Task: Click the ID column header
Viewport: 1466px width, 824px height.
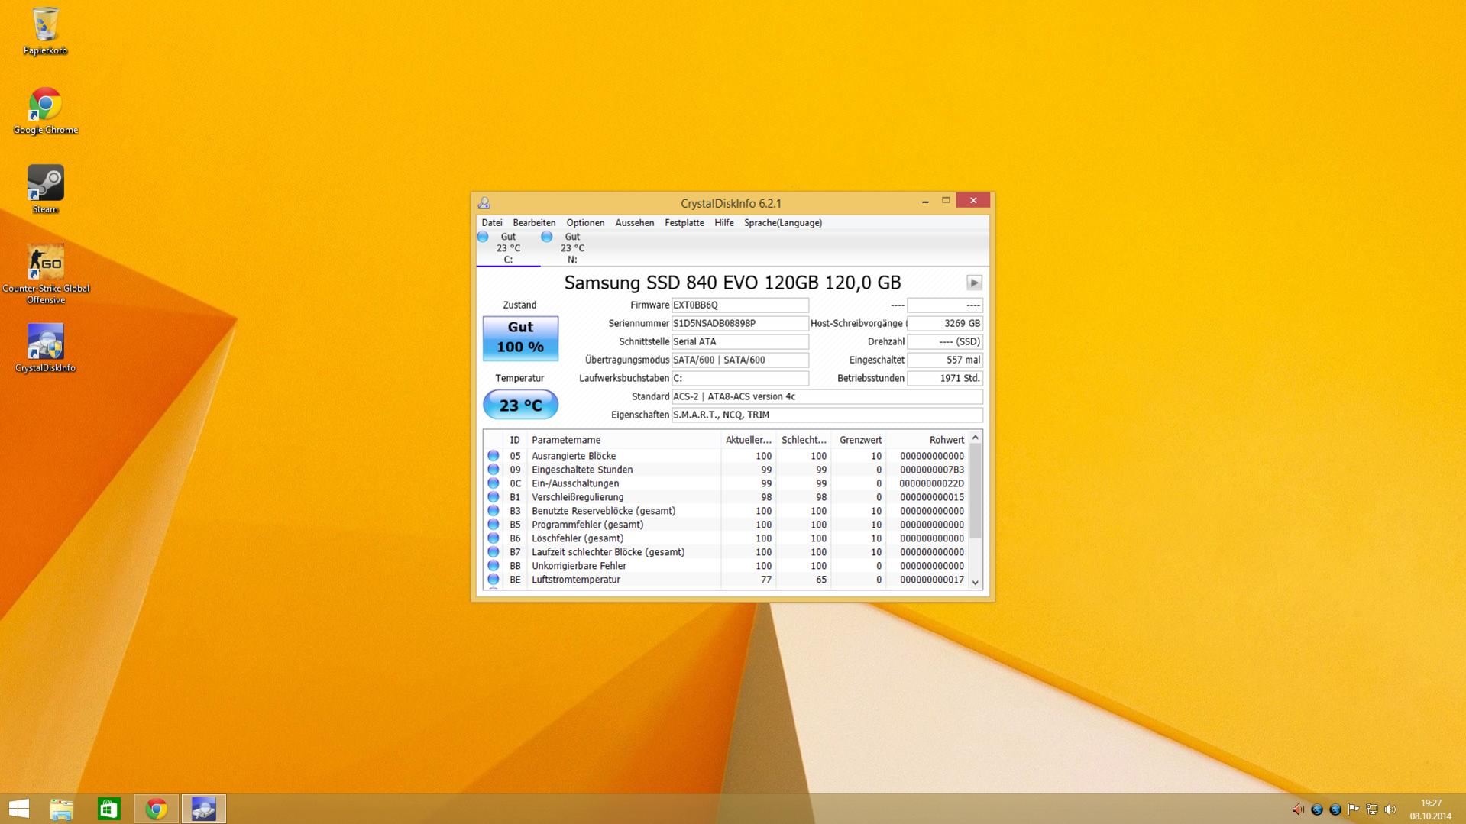Action: point(515,440)
